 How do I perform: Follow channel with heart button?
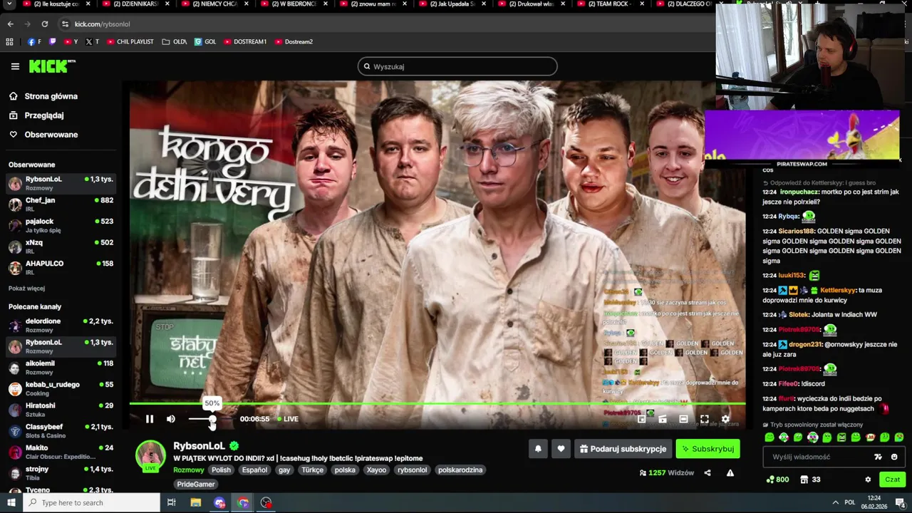pos(561,449)
